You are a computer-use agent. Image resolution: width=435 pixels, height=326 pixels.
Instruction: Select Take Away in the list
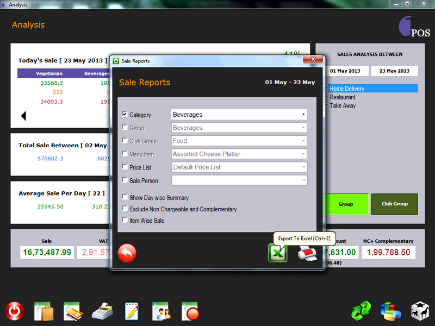(343, 106)
